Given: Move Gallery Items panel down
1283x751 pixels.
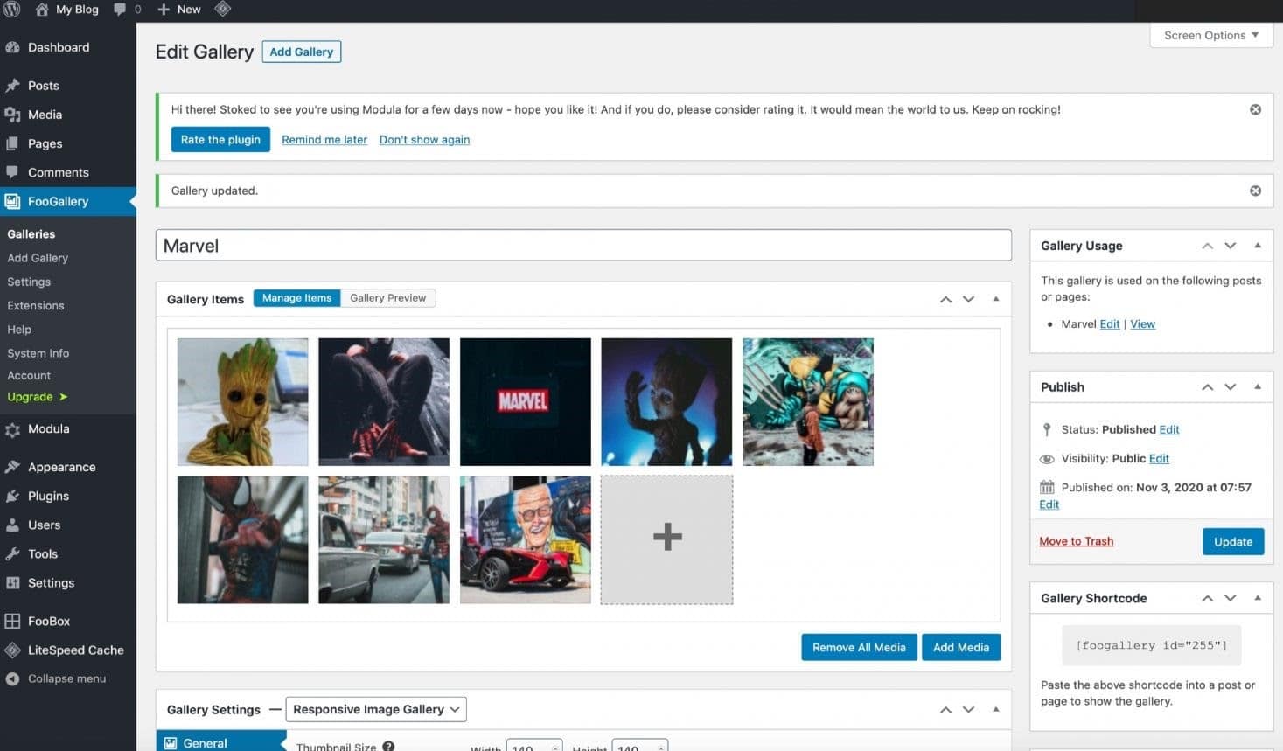Looking at the screenshot, I should (968, 299).
